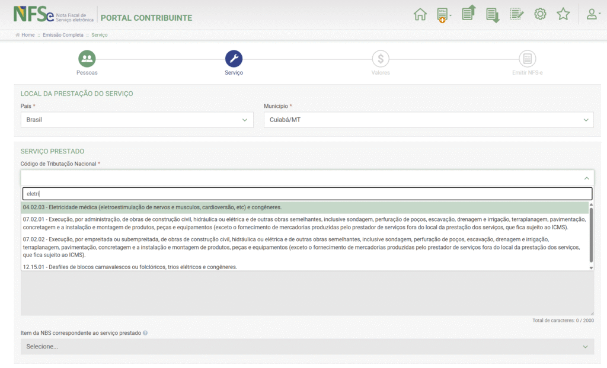Open the user profile menu

pos(593,15)
